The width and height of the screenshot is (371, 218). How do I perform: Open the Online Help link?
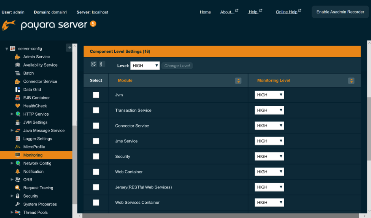pyautogui.click(x=287, y=12)
